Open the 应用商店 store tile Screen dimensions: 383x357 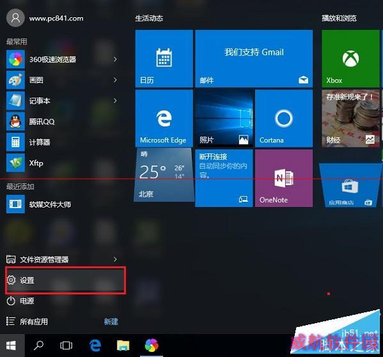pos(350,185)
